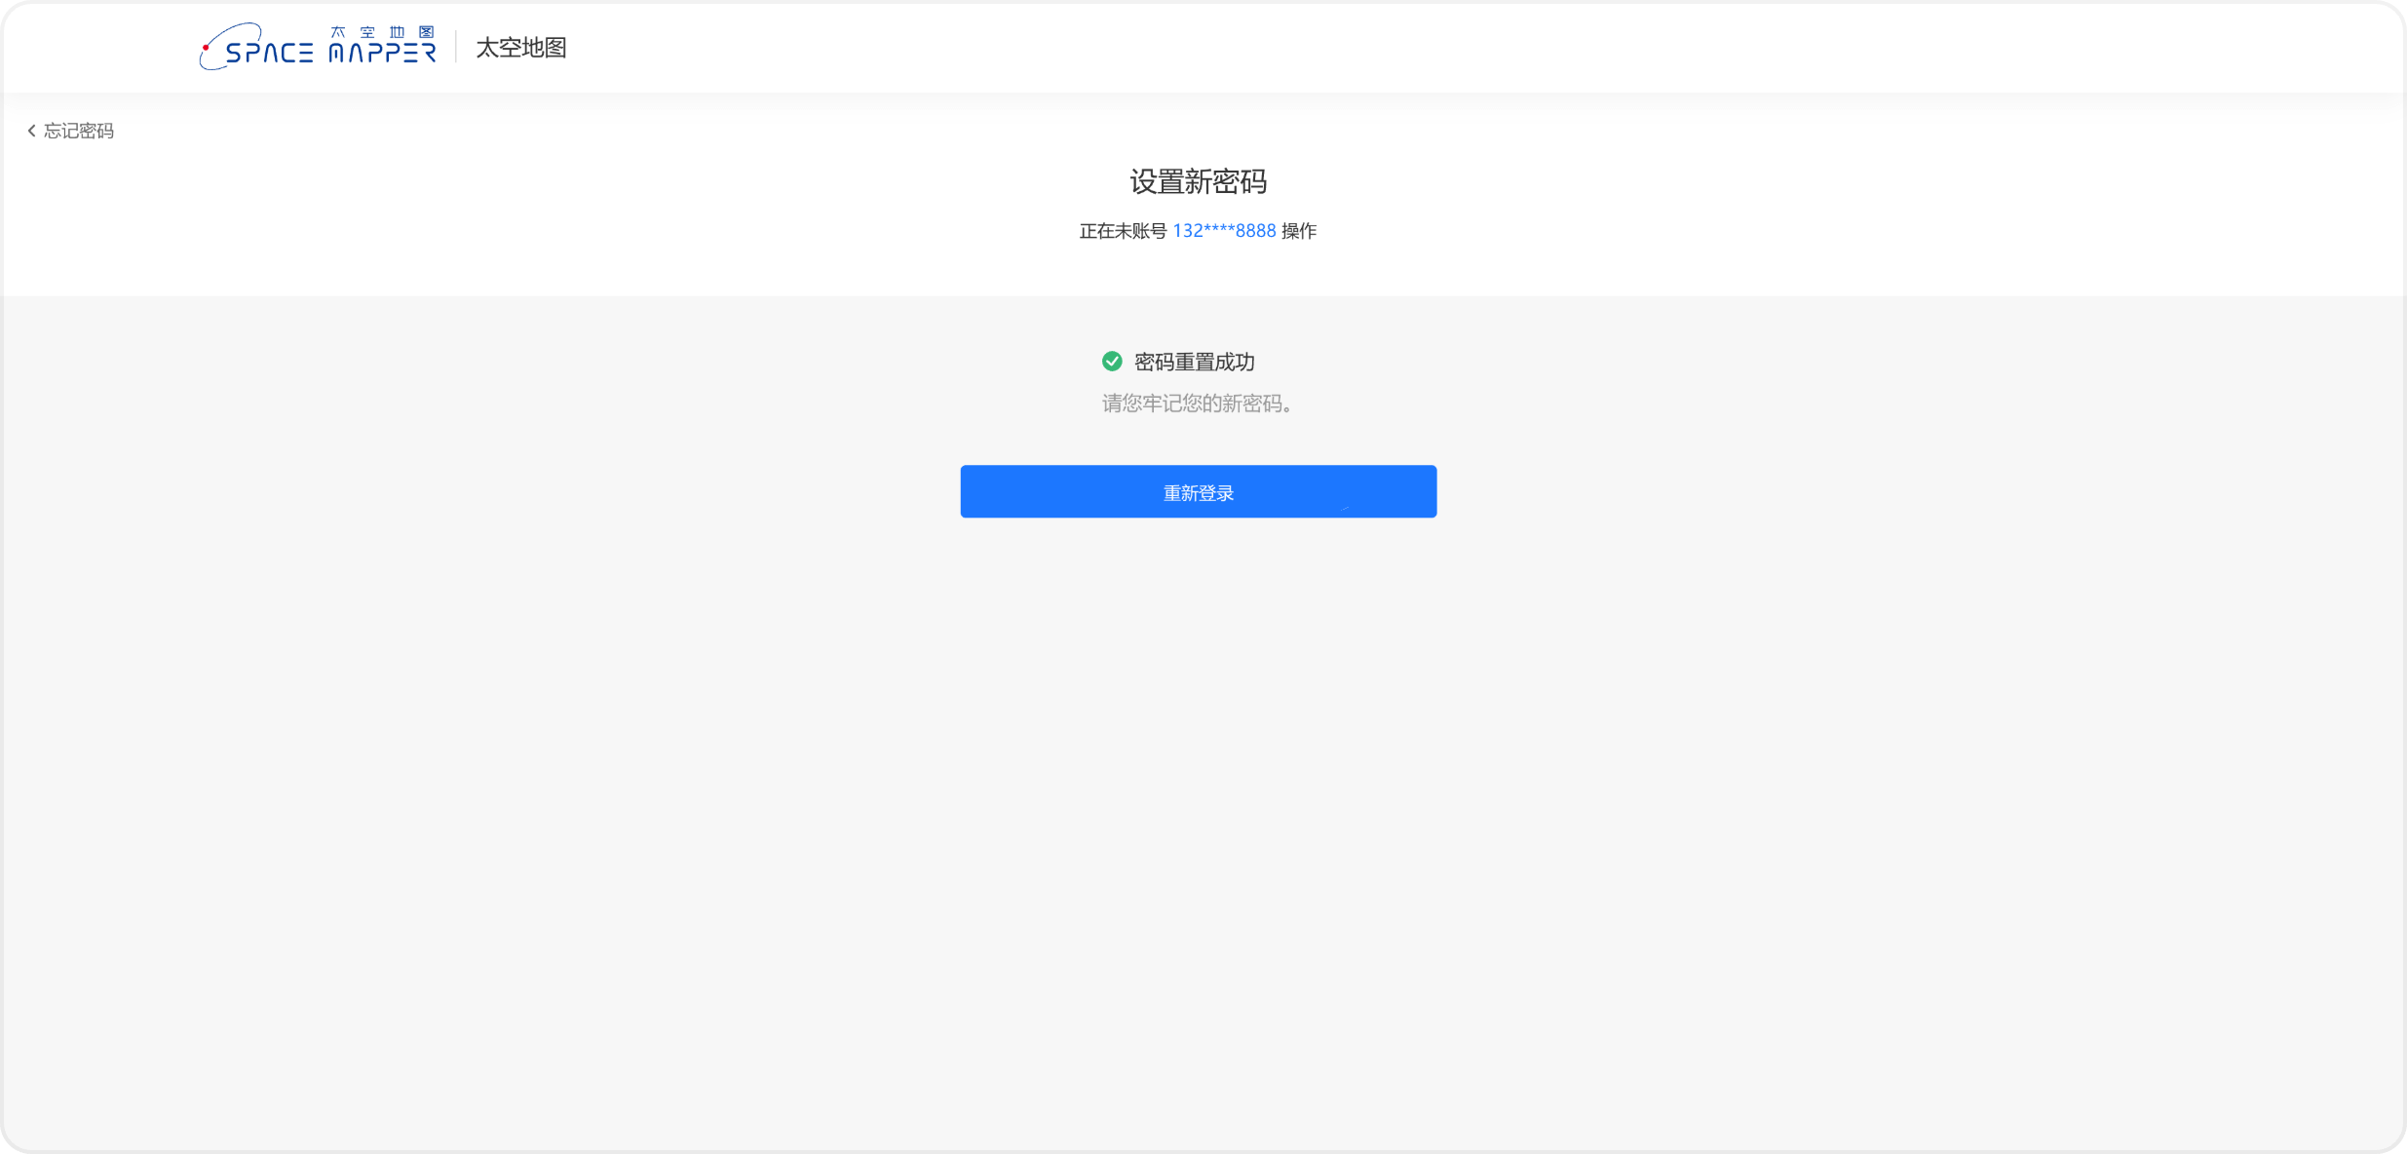Click the masked account number 132****8888

(x=1223, y=231)
